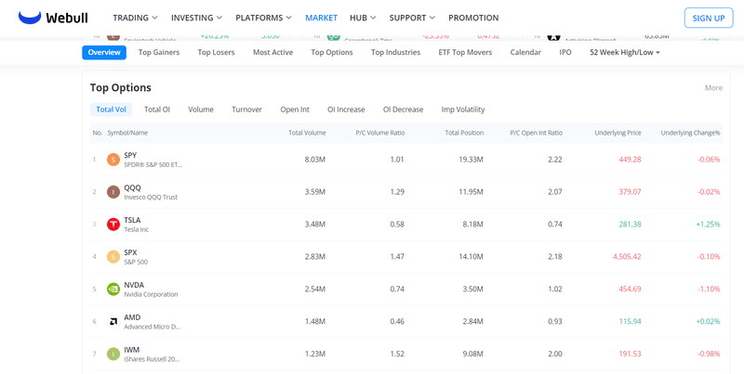
Task: Click the Total Position column header
Action: (464, 133)
